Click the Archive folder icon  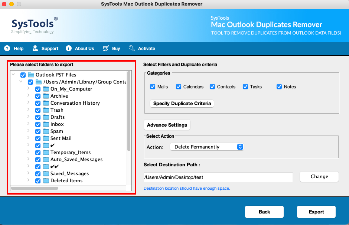[46, 96]
